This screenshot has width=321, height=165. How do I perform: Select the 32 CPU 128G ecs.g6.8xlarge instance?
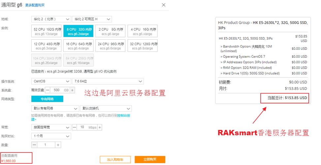pyautogui.click(x=143, y=46)
